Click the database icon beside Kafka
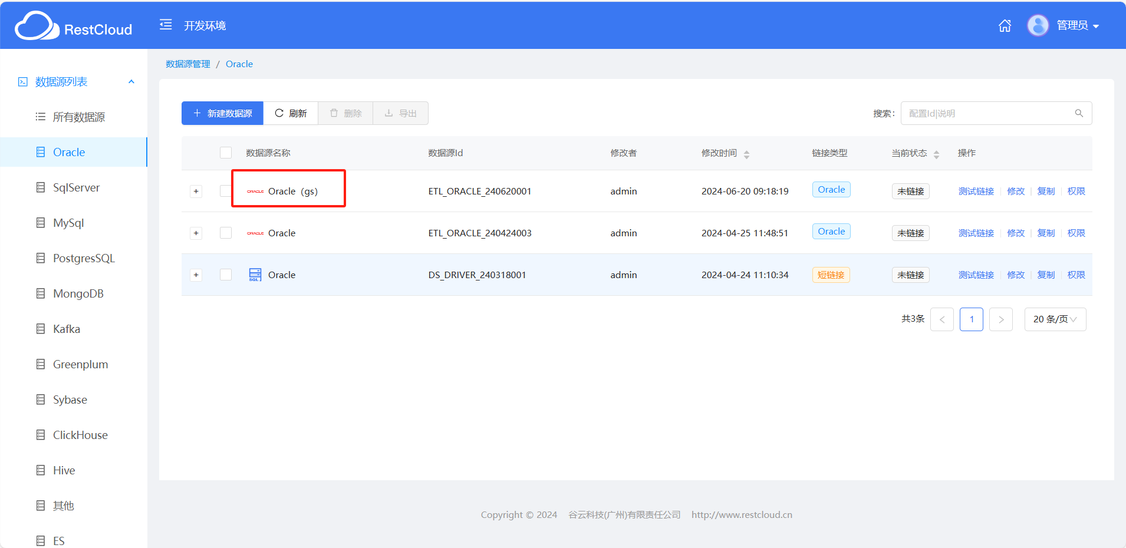 pos(41,329)
